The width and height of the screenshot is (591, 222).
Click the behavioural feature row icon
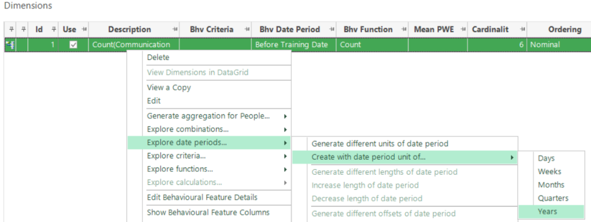click(10, 45)
